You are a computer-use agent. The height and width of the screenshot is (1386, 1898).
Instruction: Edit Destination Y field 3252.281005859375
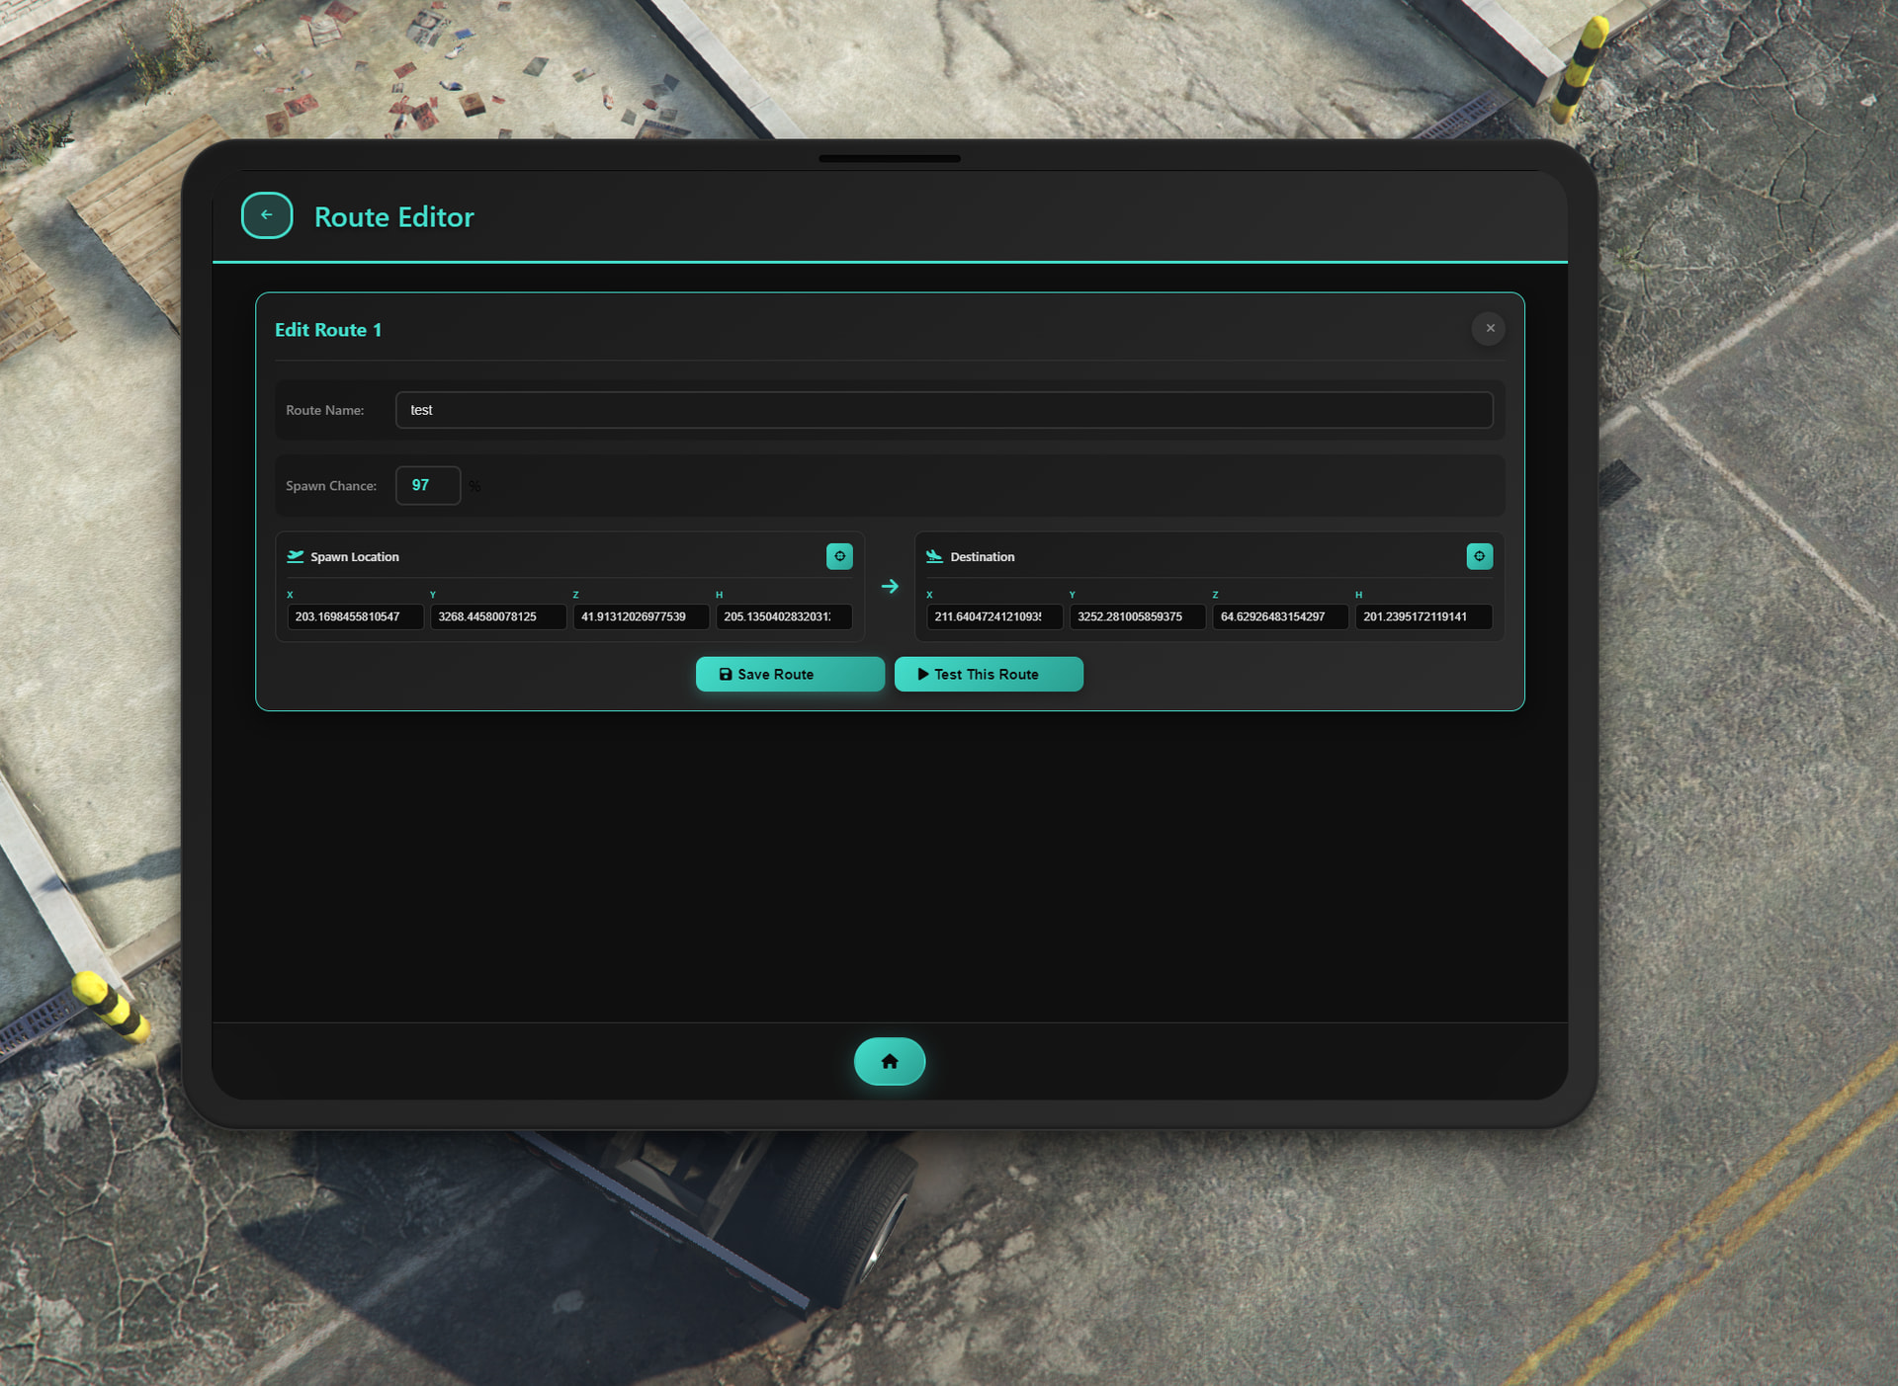point(1138,616)
